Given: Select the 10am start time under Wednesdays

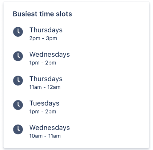Looking at the screenshot, I should point(36,136).
